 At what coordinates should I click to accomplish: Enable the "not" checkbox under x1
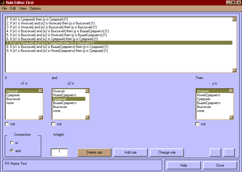[7, 124]
